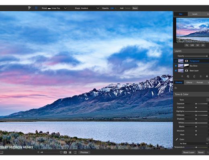Screen dimensions: 209x160
Task: Adjust the Blacks slider
Action: coord(196,127)
